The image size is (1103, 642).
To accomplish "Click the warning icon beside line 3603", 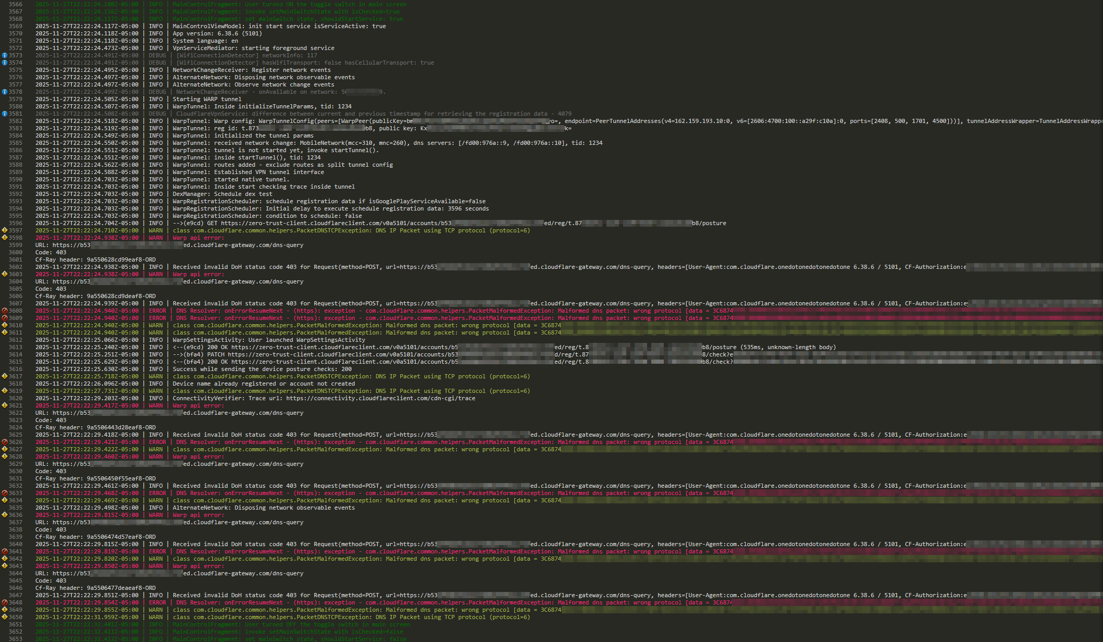I will pos(5,274).
